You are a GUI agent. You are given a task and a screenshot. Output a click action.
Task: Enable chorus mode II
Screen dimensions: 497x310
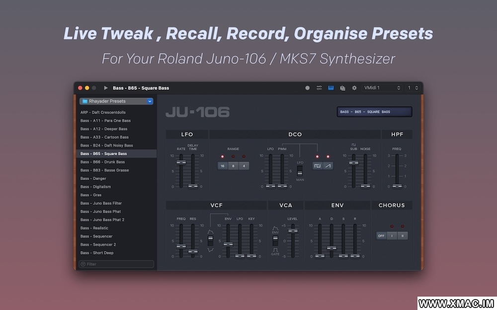click(403, 236)
